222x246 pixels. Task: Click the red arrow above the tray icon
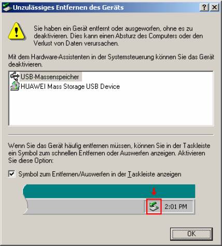click(154, 192)
